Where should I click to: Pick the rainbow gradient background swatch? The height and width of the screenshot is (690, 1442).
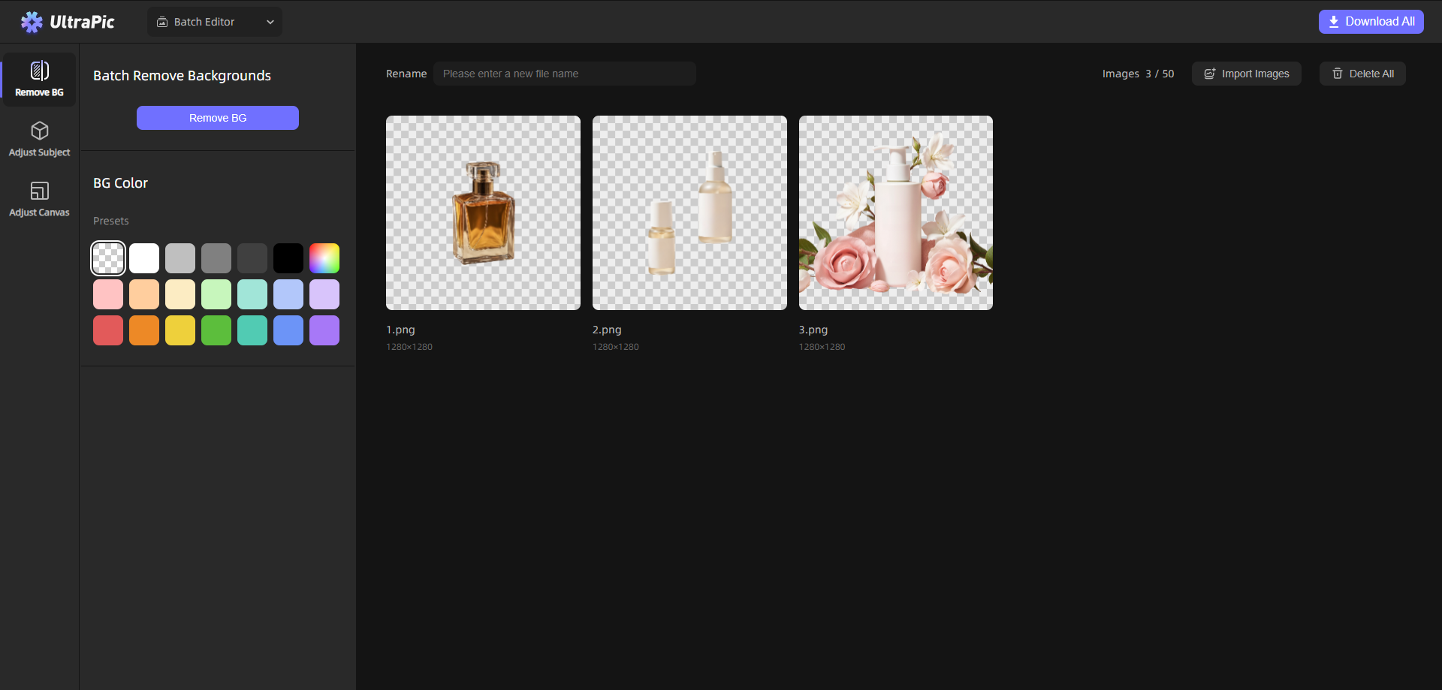click(324, 258)
